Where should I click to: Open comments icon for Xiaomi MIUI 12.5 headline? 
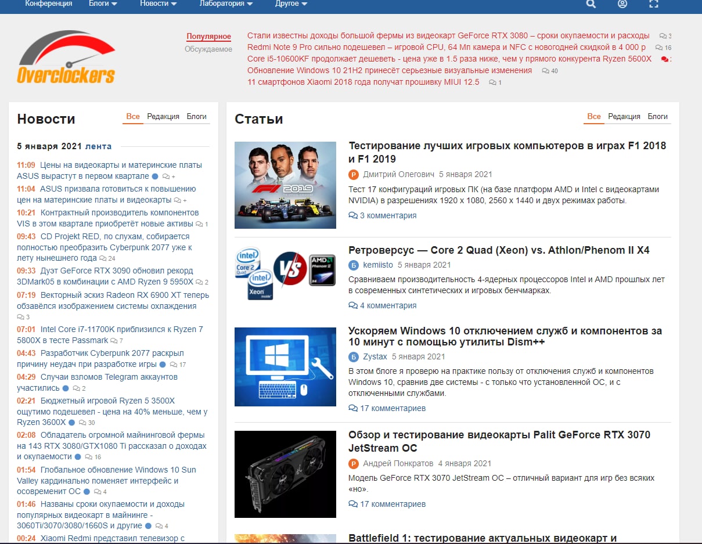tap(492, 82)
